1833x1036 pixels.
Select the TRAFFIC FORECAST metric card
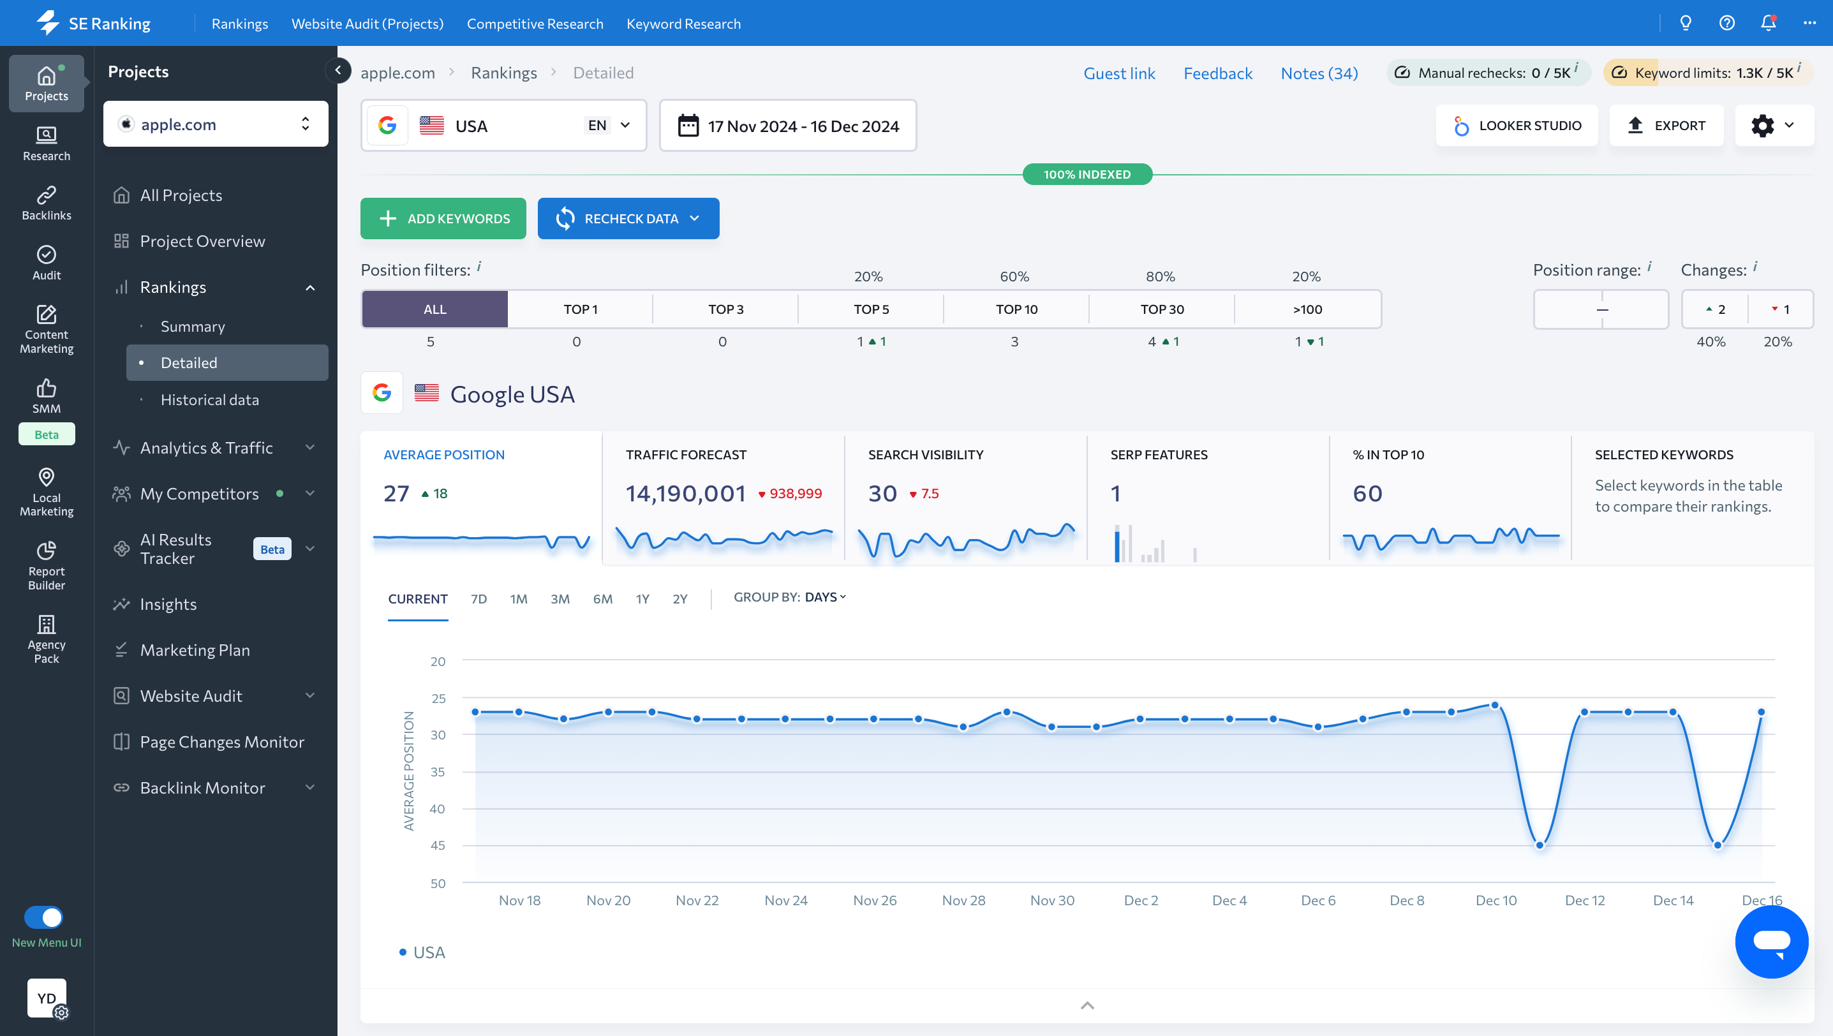723,498
